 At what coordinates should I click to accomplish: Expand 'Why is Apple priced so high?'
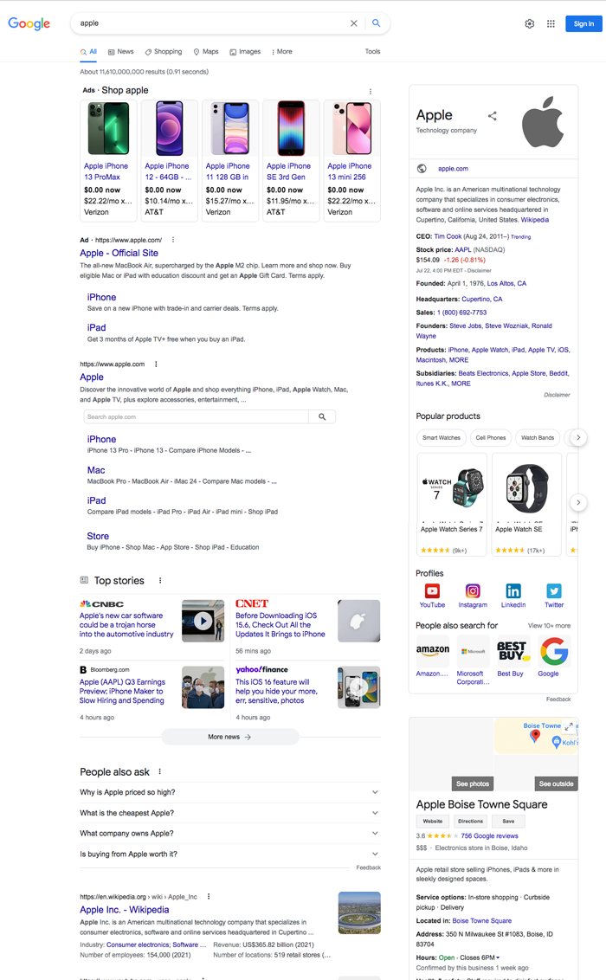[230, 792]
